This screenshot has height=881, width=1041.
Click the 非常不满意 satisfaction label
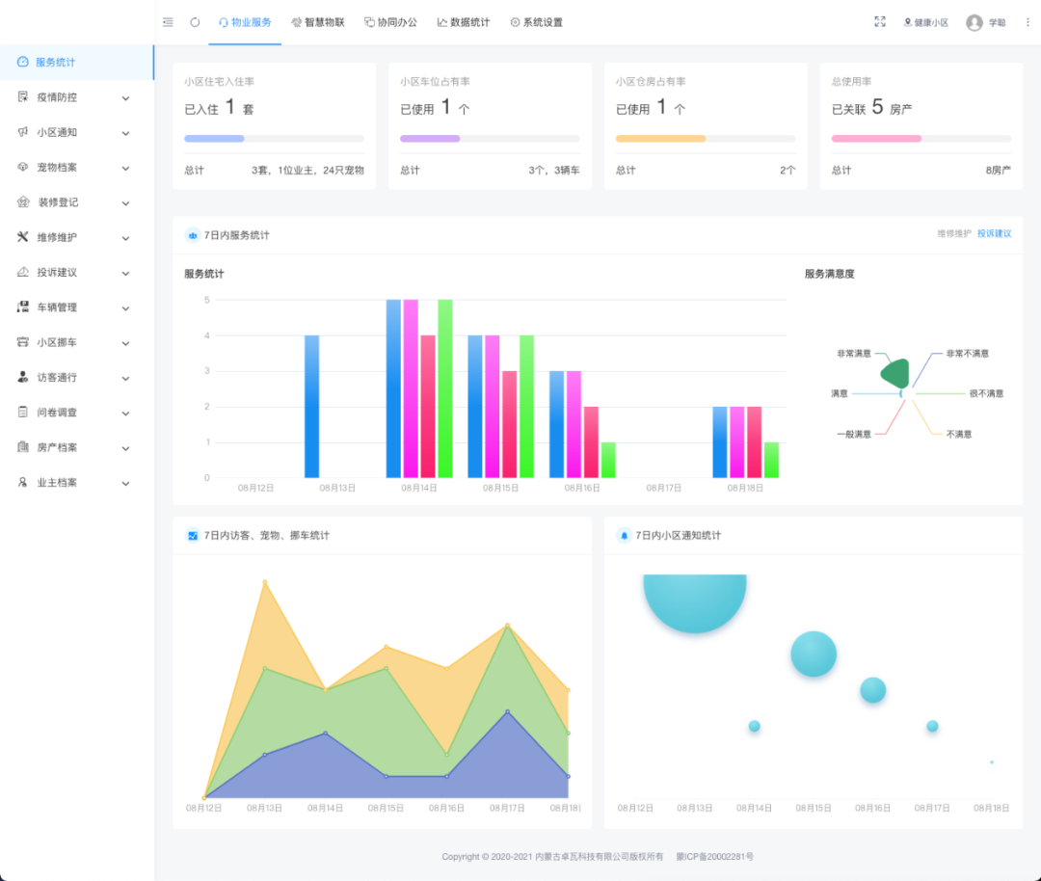tap(968, 353)
